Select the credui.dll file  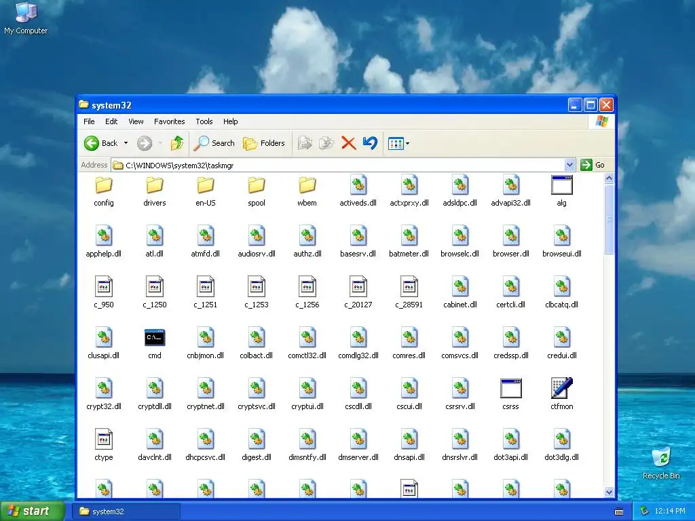coord(561,344)
